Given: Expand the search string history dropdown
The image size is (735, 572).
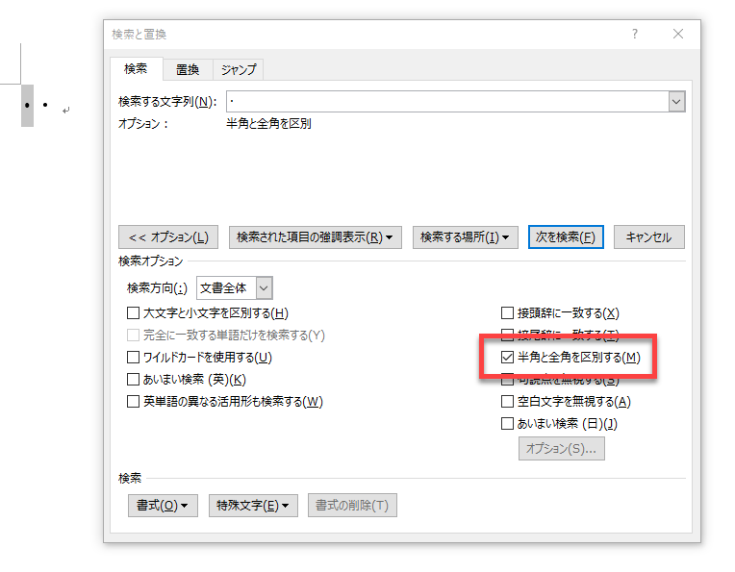Looking at the screenshot, I should 676,101.
